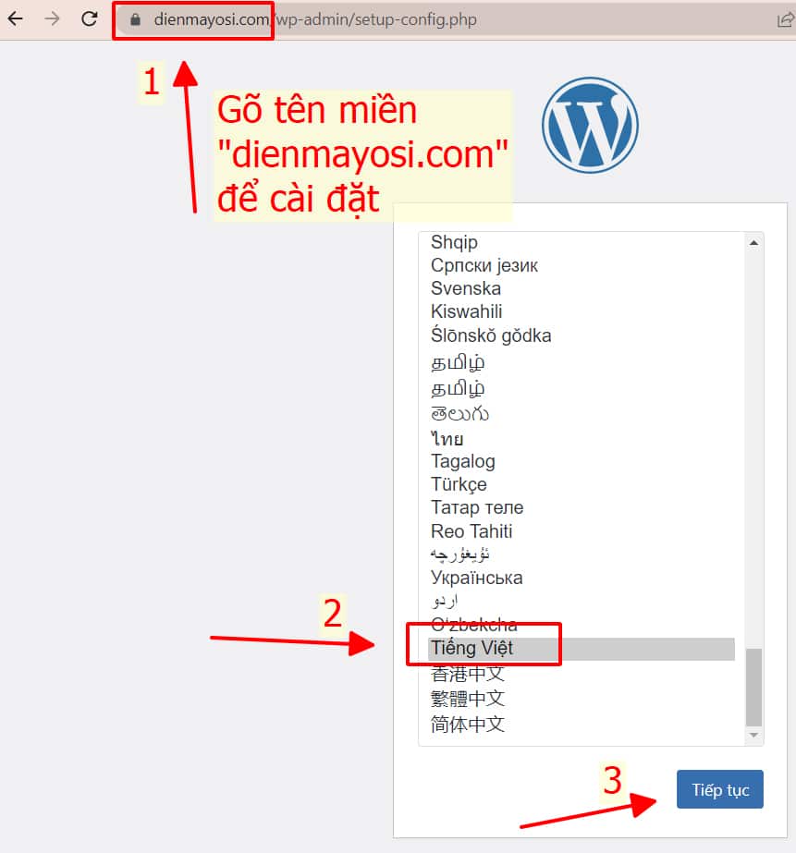The height and width of the screenshot is (853, 796).
Task: Click the share icon at top right
Action: click(x=783, y=18)
